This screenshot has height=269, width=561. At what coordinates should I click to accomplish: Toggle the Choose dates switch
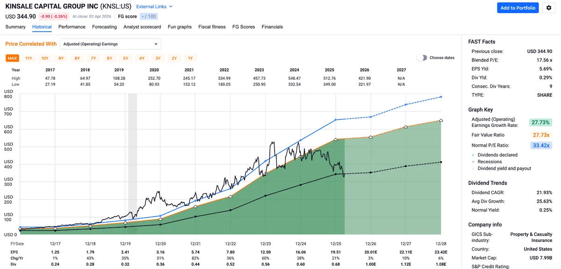pos(422,58)
